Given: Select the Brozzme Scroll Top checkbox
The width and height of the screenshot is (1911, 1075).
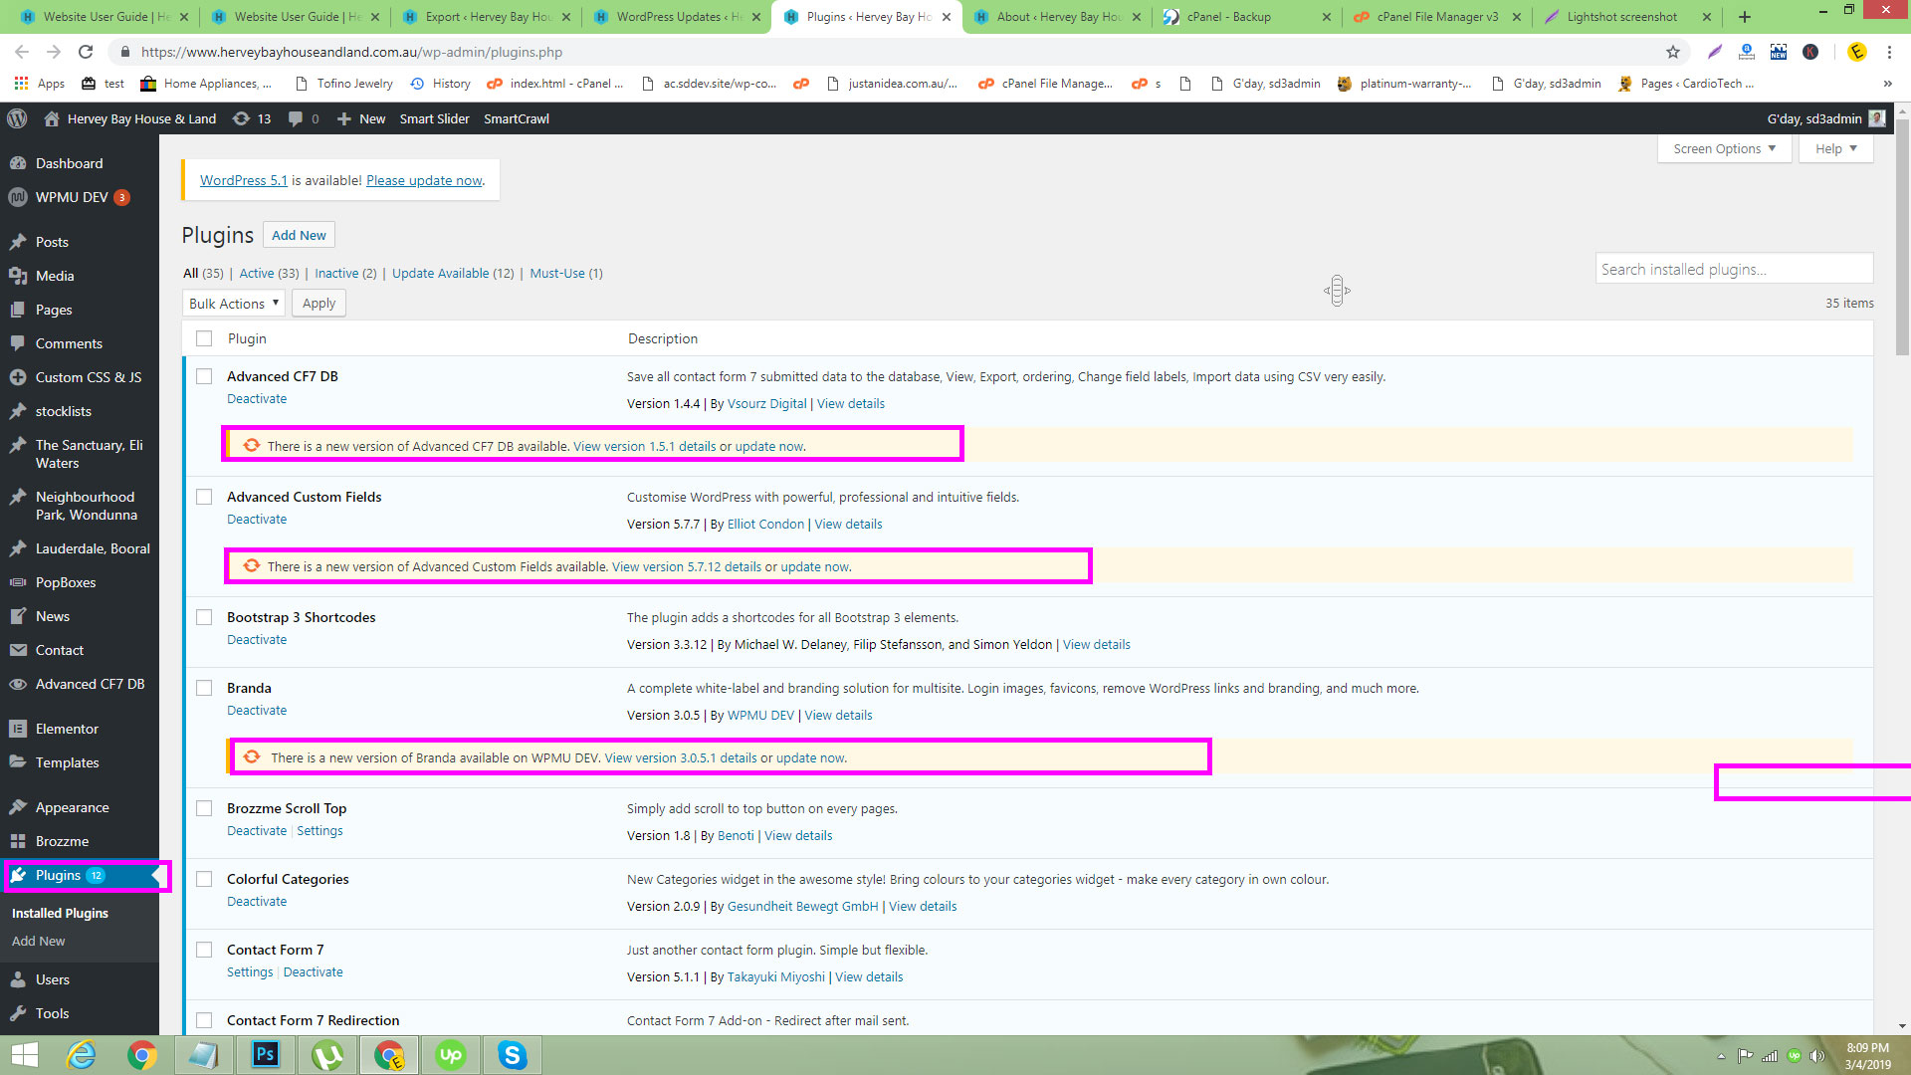Looking at the screenshot, I should coord(204,808).
